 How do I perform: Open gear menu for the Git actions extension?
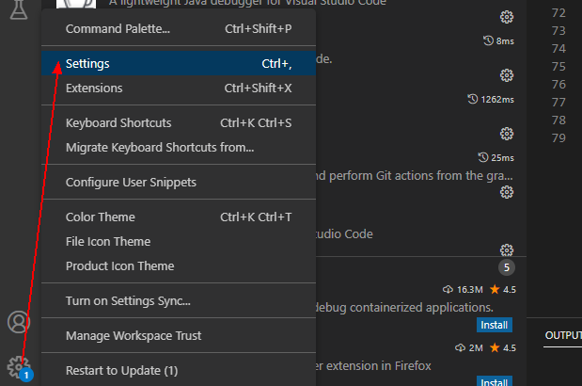[507, 192]
